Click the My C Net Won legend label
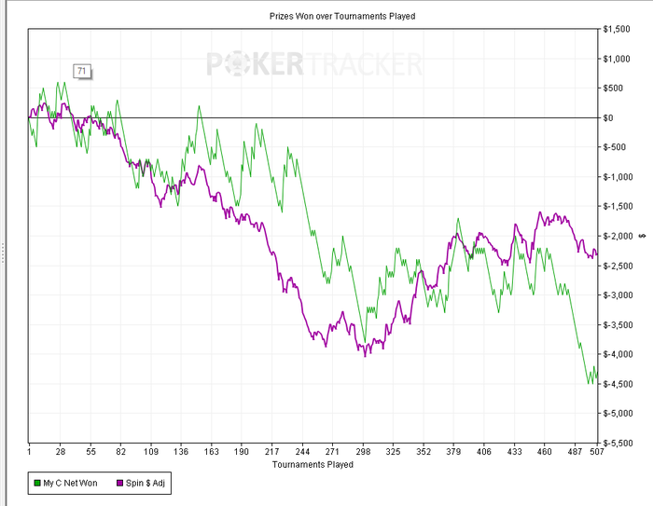 pos(70,483)
